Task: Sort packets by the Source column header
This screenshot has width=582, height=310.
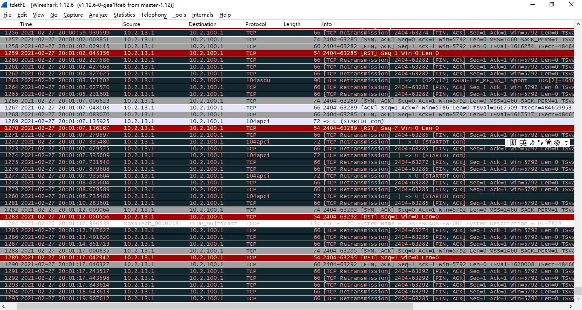Action: [155, 24]
